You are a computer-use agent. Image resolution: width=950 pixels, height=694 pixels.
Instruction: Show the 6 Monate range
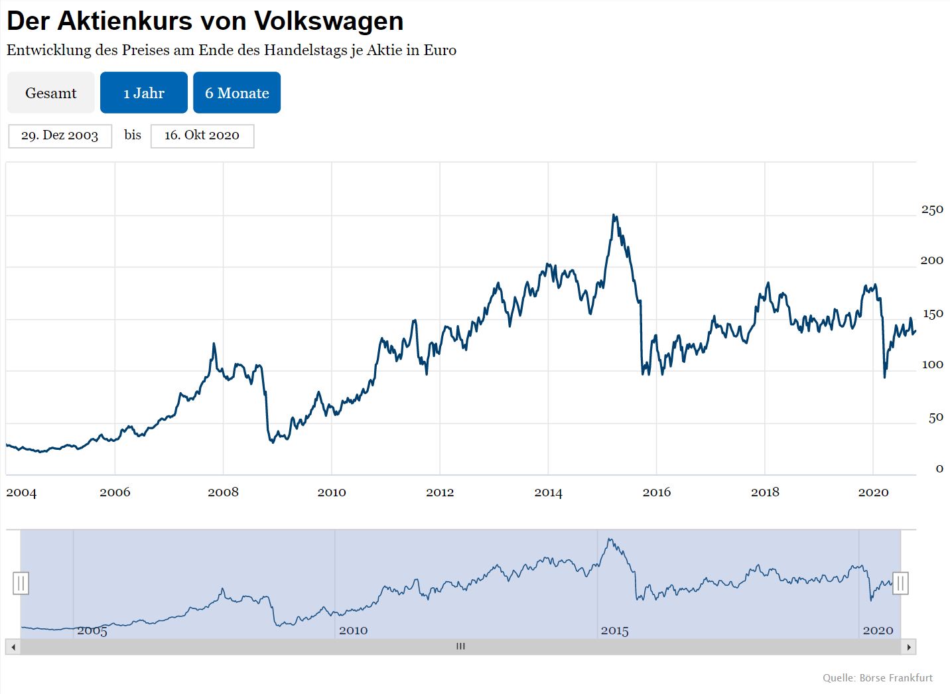237,92
